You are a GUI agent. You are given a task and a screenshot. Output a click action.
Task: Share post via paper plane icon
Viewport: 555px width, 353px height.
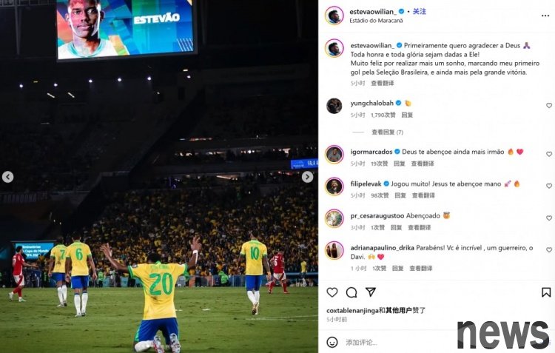point(371,292)
